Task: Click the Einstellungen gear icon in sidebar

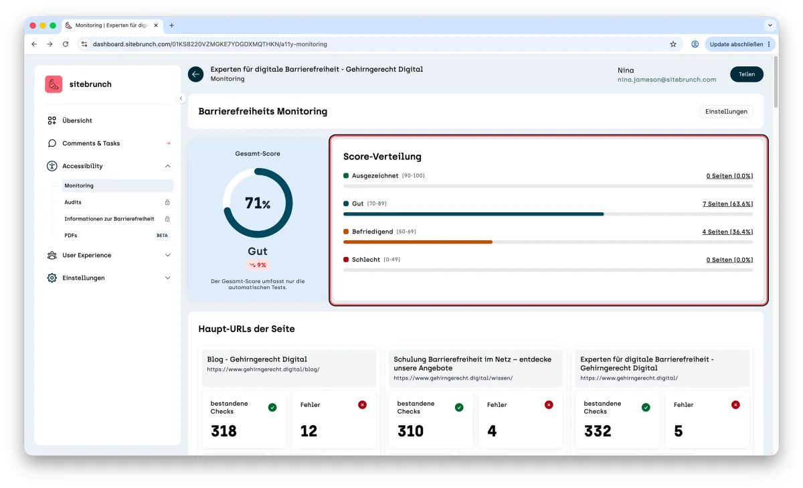Action: [52, 278]
